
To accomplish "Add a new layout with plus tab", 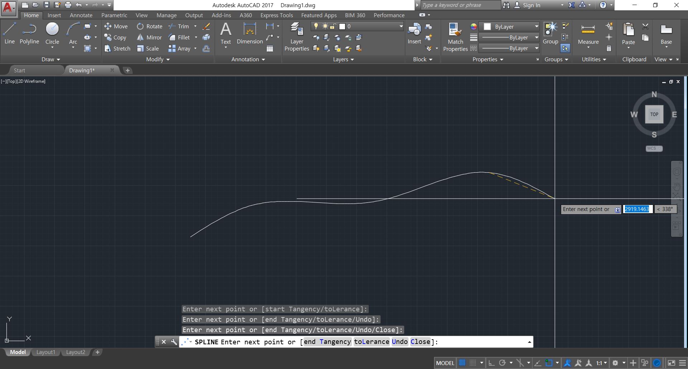I will point(97,352).
